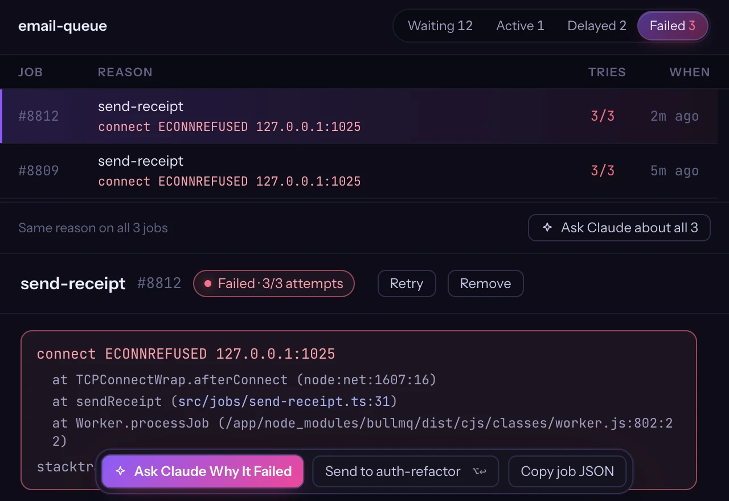Sort by the WHEN column header
The height and width of the screenshot is (501, 729).
pos(690,72)
